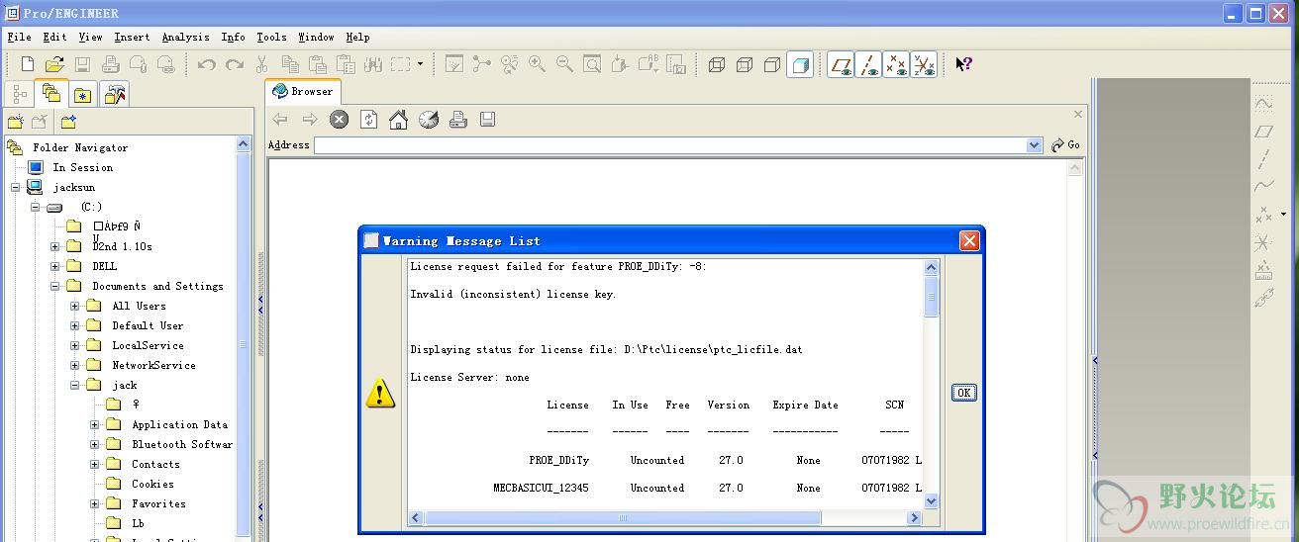The image size is (1299, 542).
Task: Select wireframe display mode icon
Action: [x=717, y=65]
